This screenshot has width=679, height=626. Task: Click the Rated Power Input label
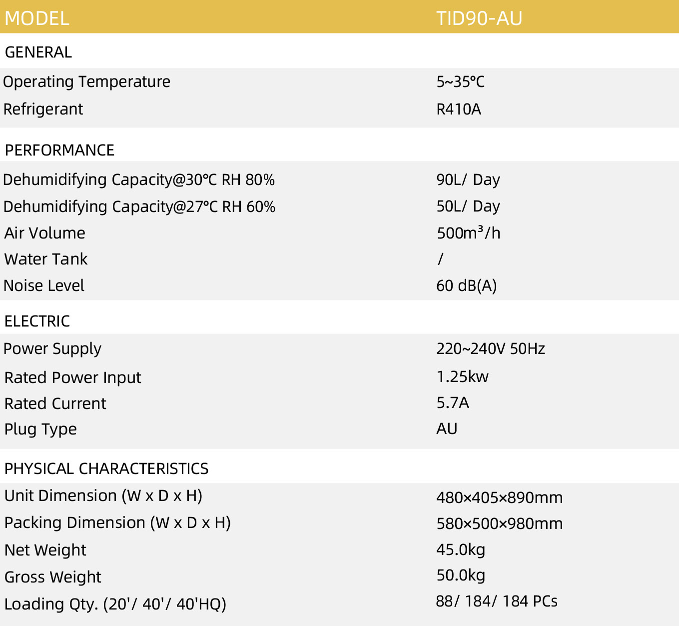73,377
